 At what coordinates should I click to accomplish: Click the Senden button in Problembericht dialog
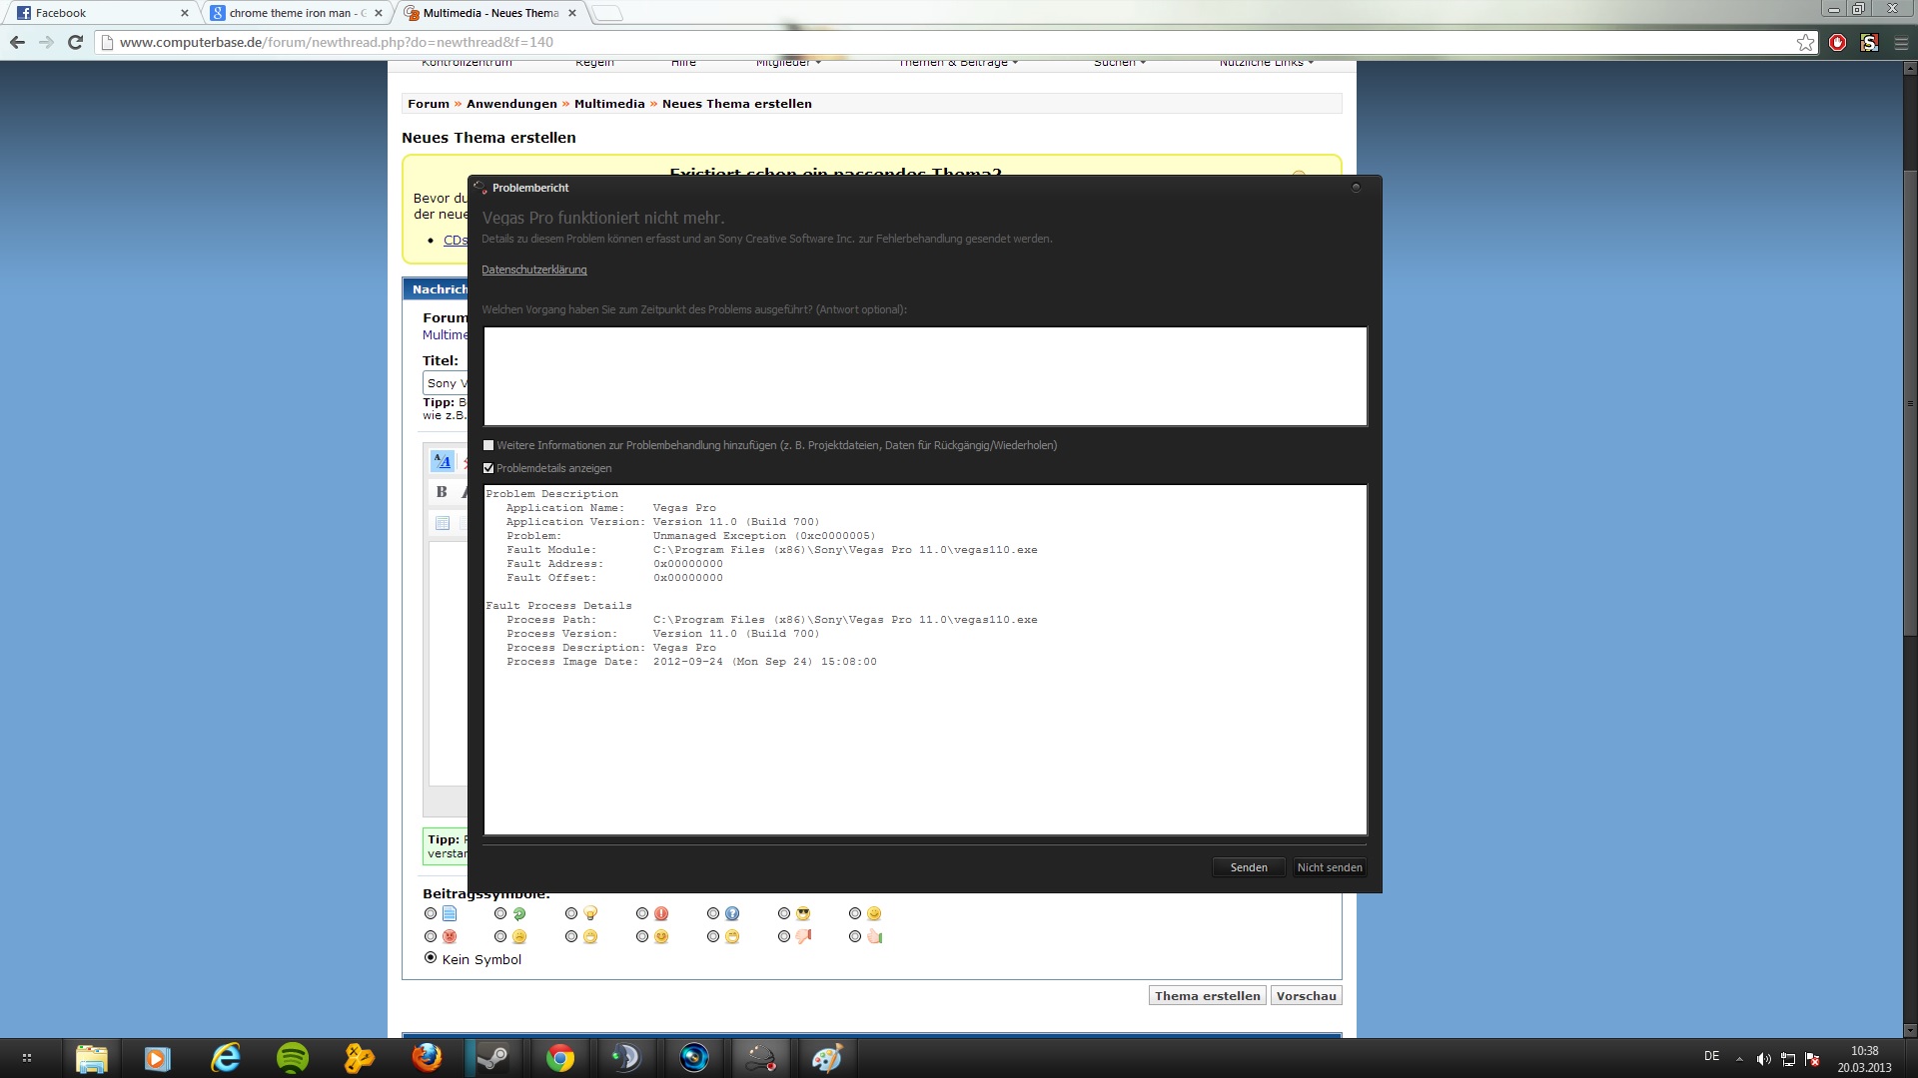coord(1248,867)
